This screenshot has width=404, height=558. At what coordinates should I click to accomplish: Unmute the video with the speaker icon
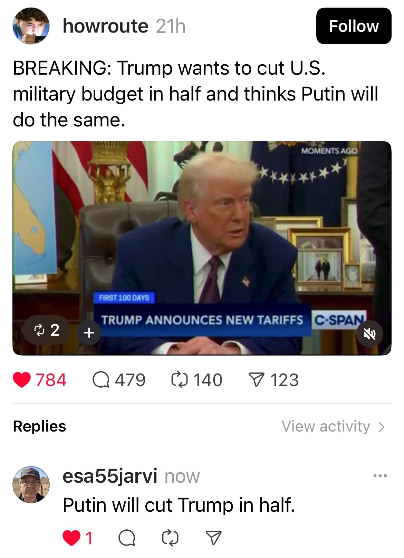pos(370,333)
